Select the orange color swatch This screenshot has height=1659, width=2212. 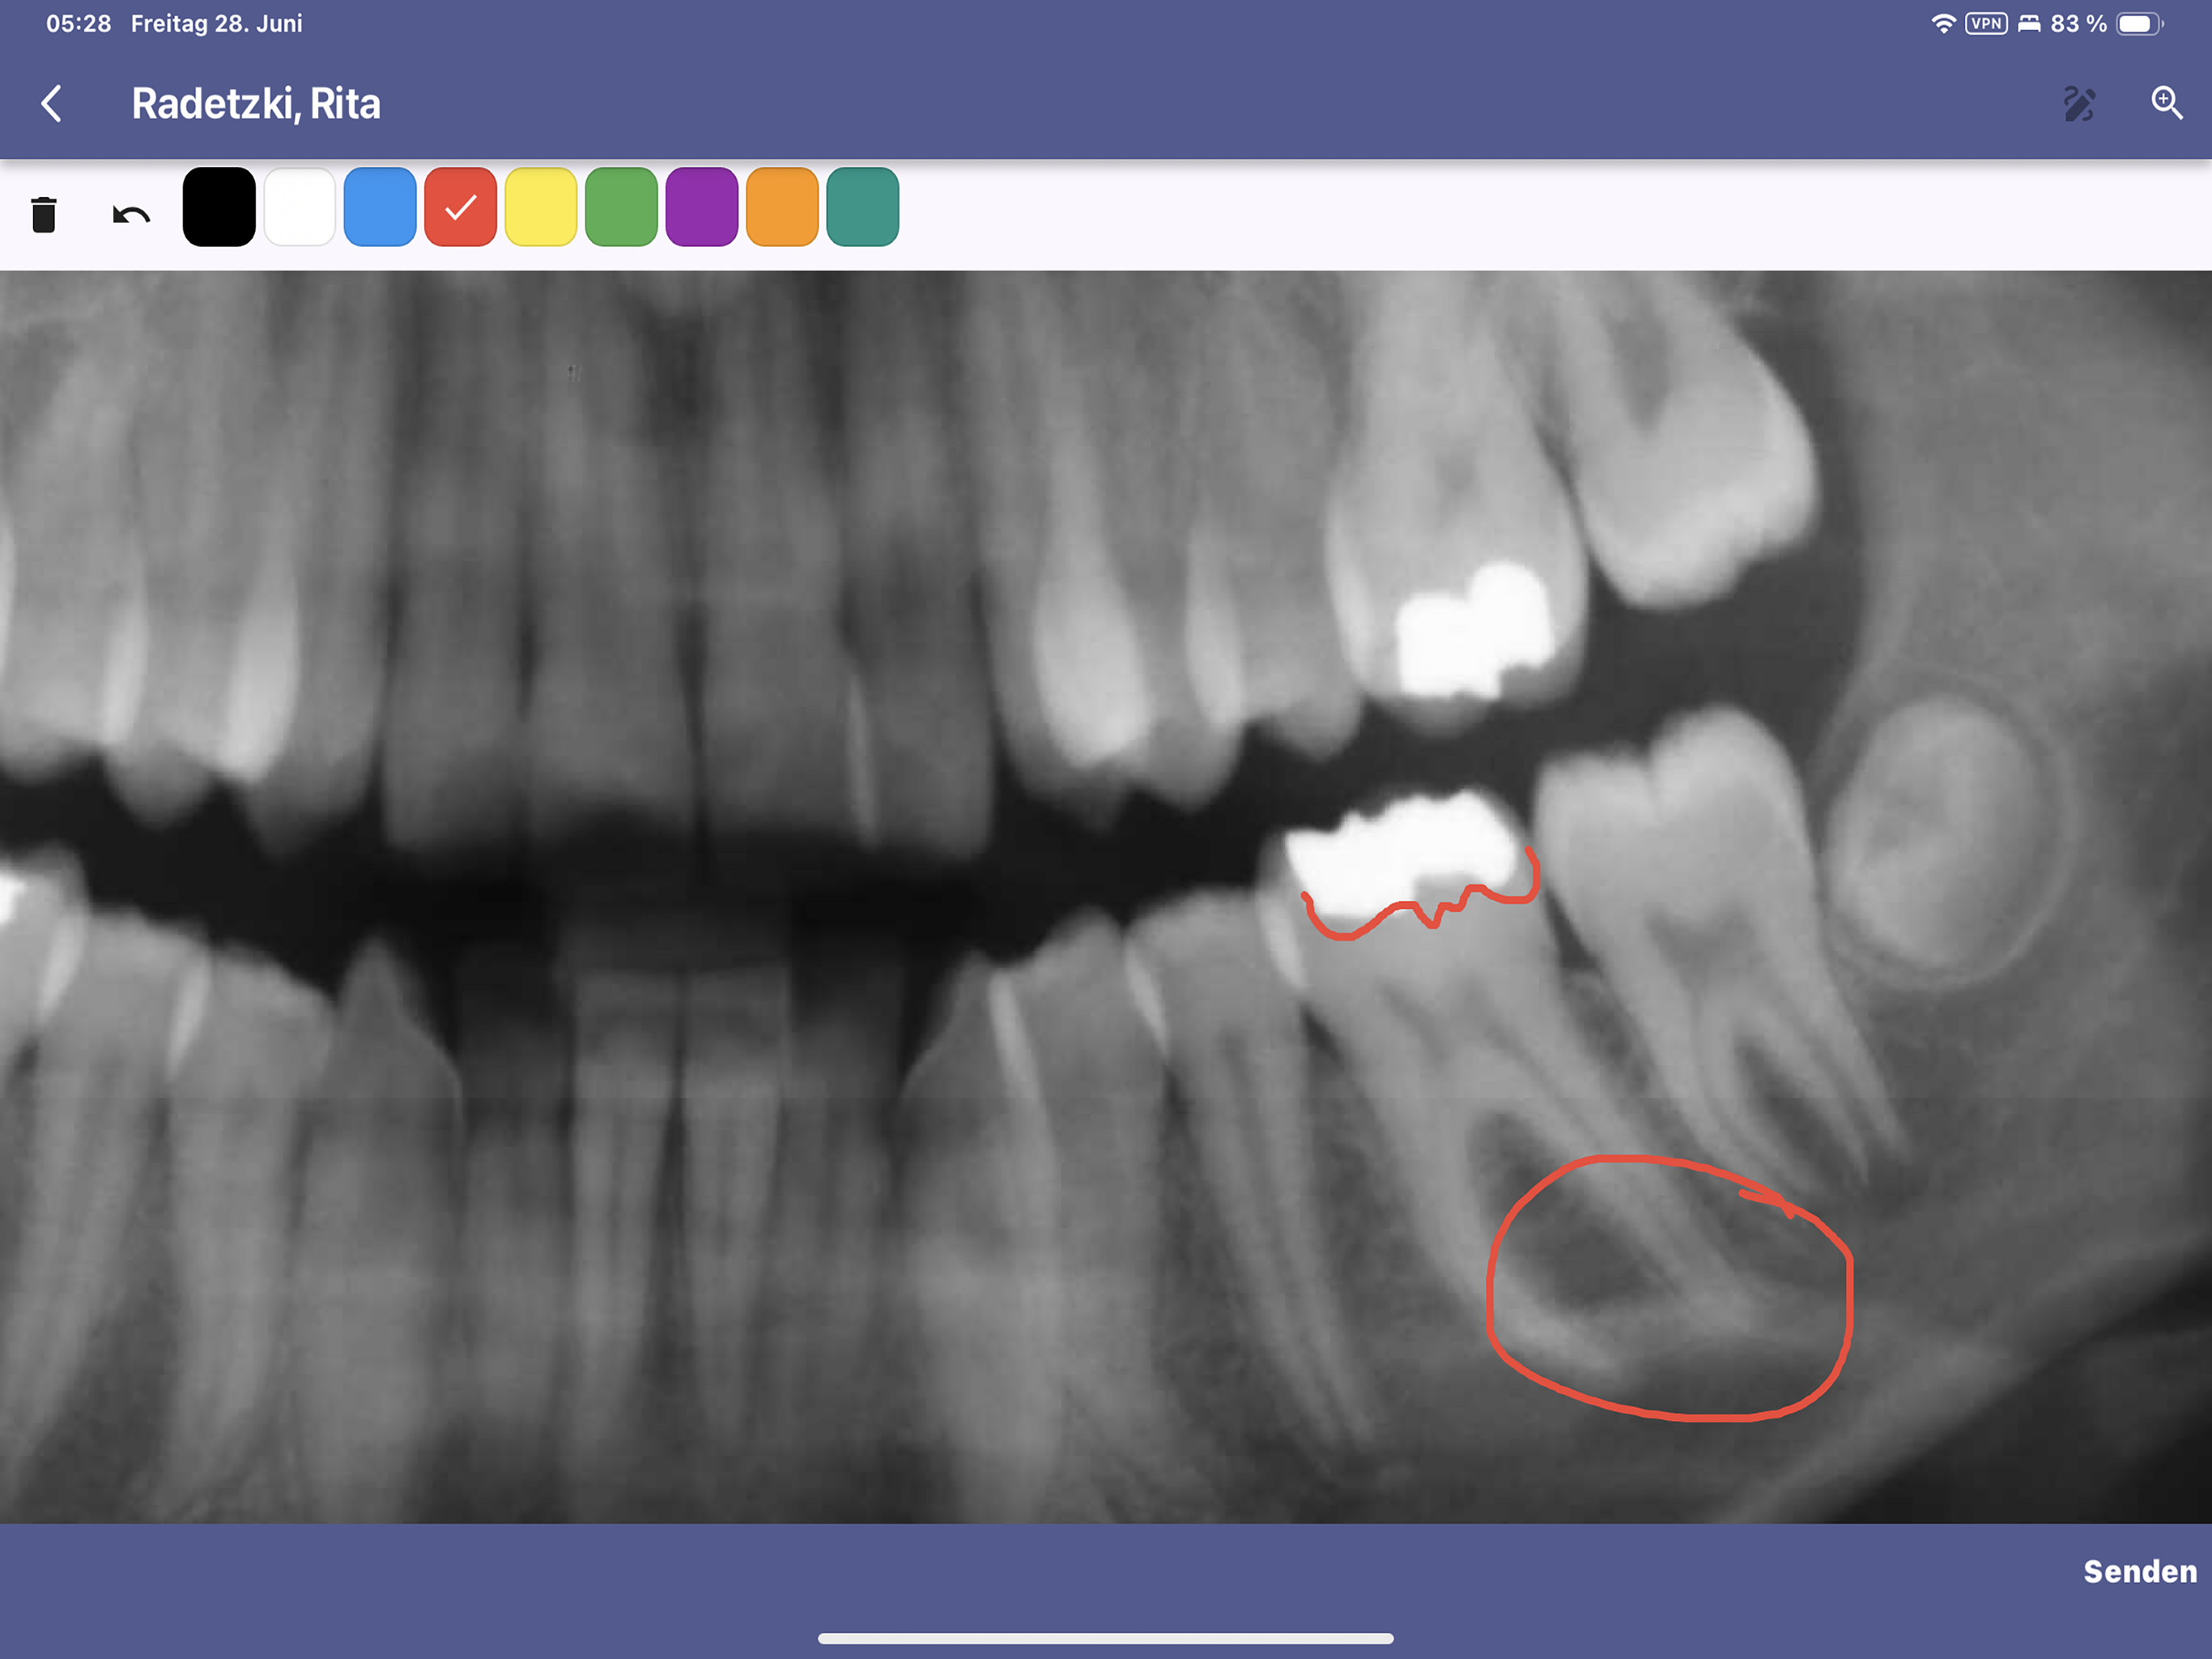tap(782, 207)
